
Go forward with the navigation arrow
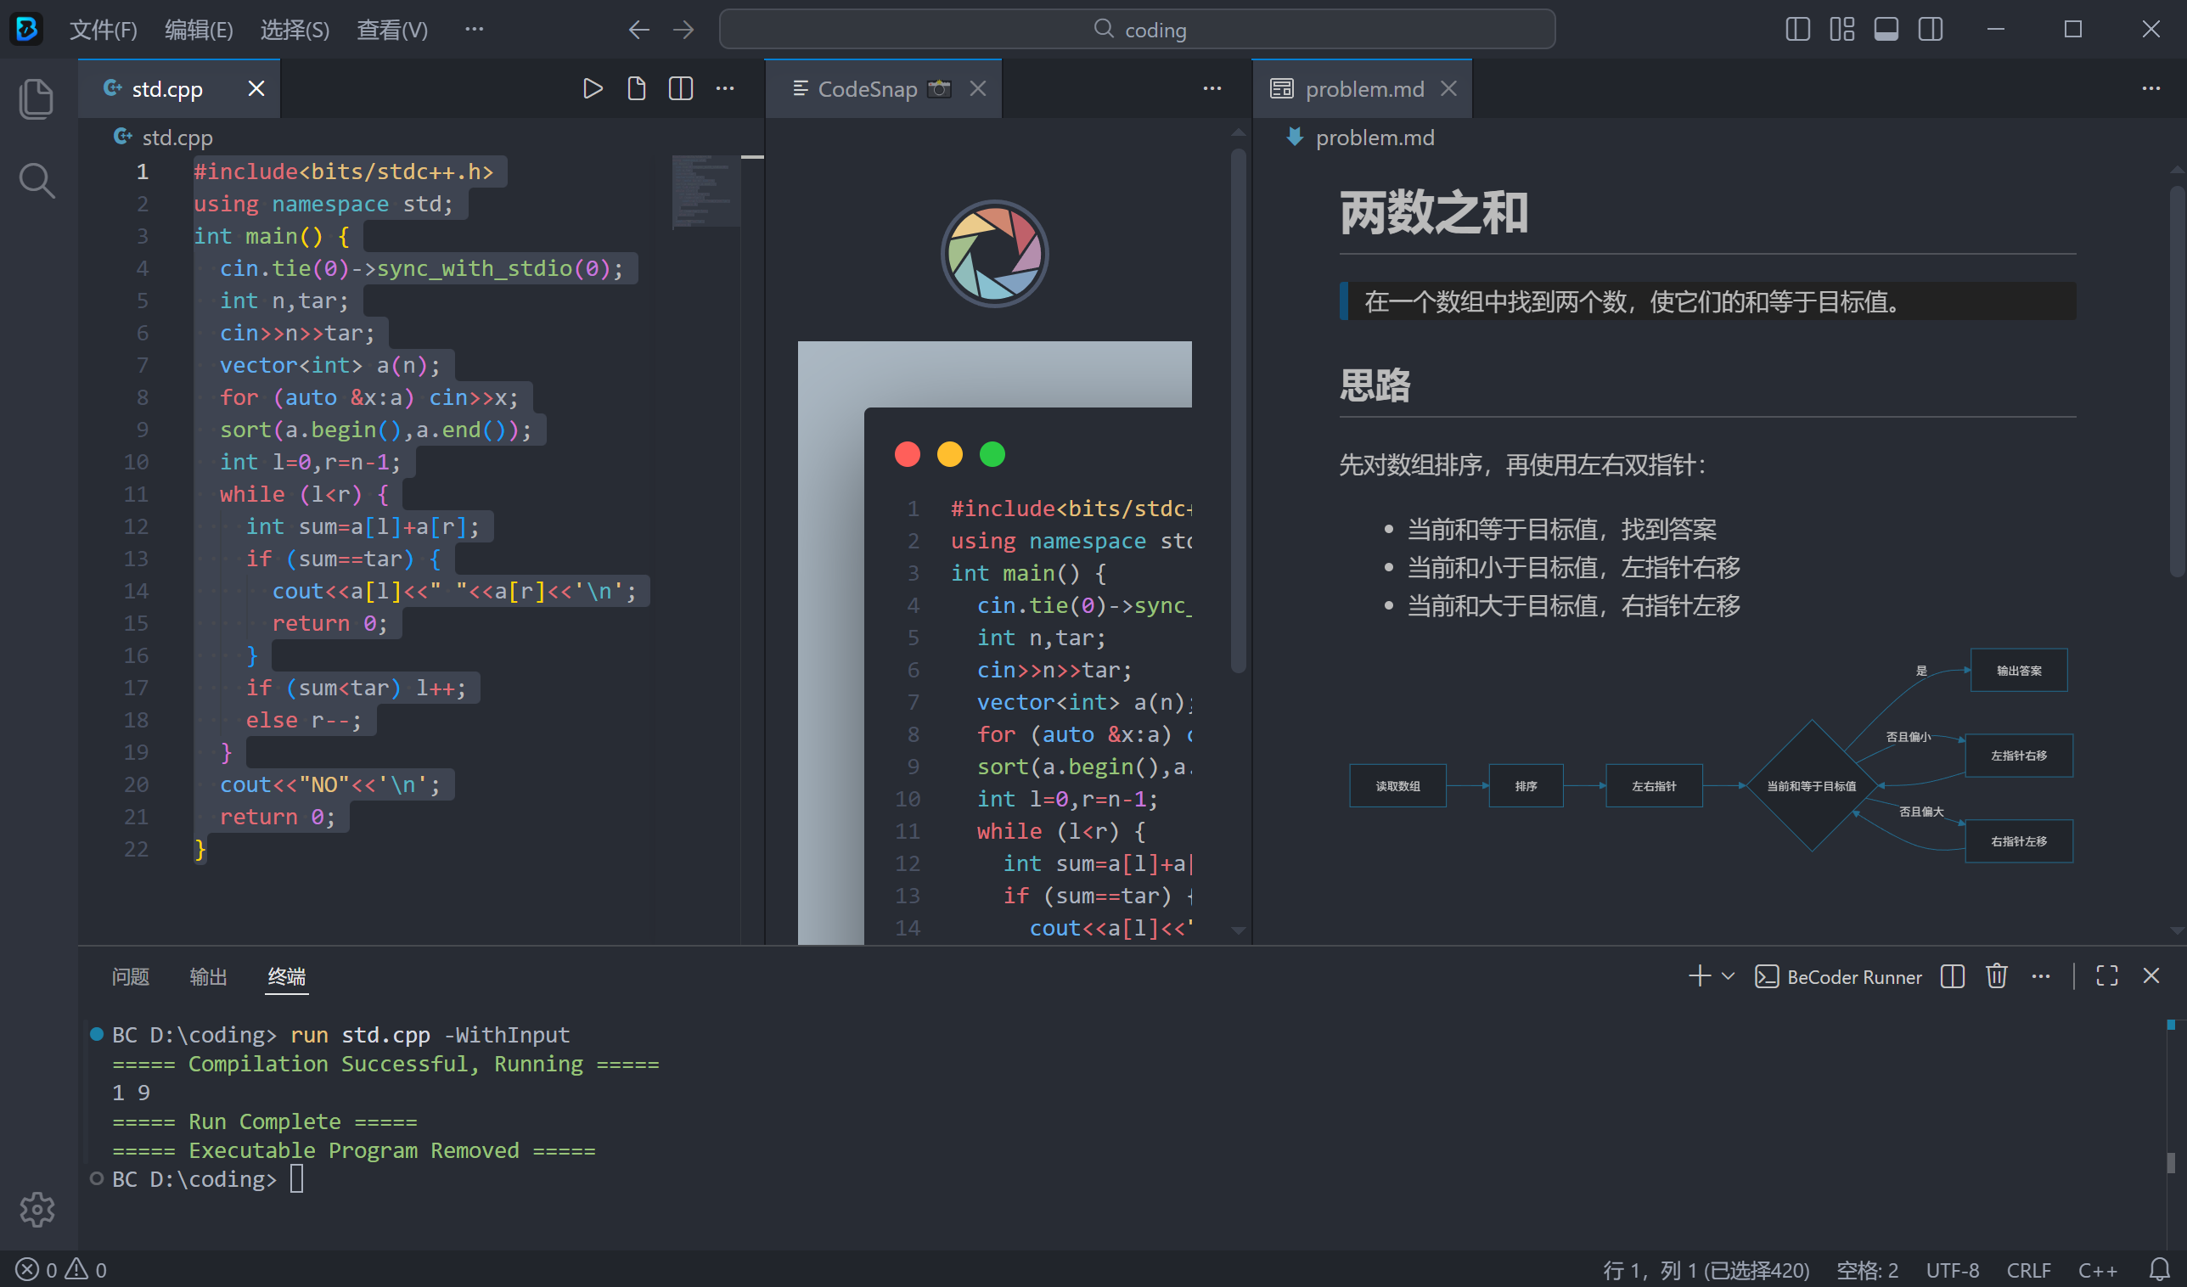(684, 30)
